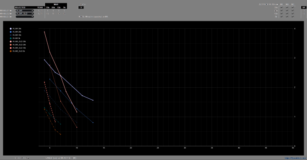Click the R-24R_OLD 25k legend dot
307x160 pixels.
11,45
